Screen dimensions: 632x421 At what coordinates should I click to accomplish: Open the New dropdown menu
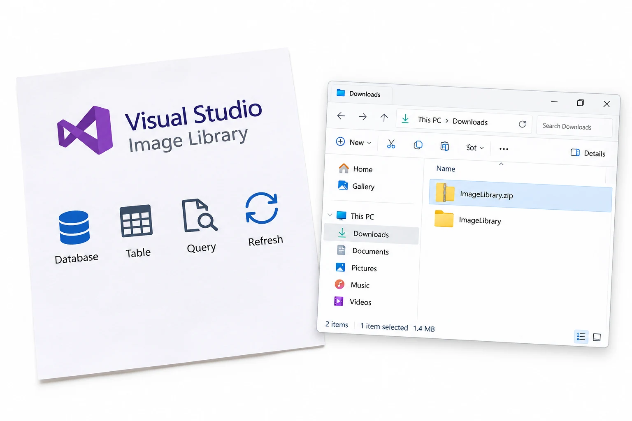click(353, 142)
